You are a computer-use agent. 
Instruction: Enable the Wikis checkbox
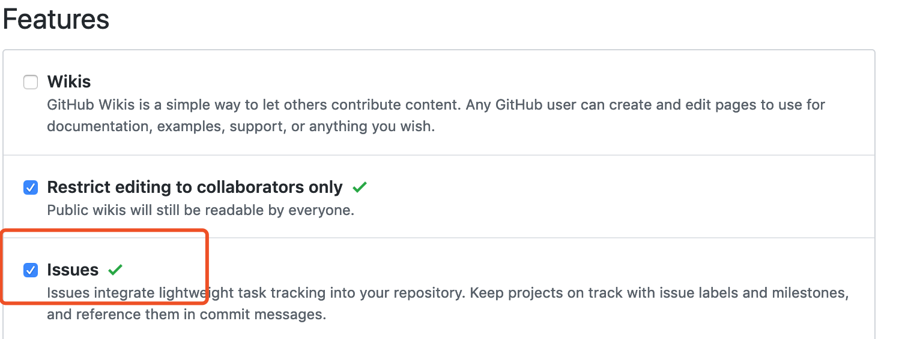(x=31, y=81)
